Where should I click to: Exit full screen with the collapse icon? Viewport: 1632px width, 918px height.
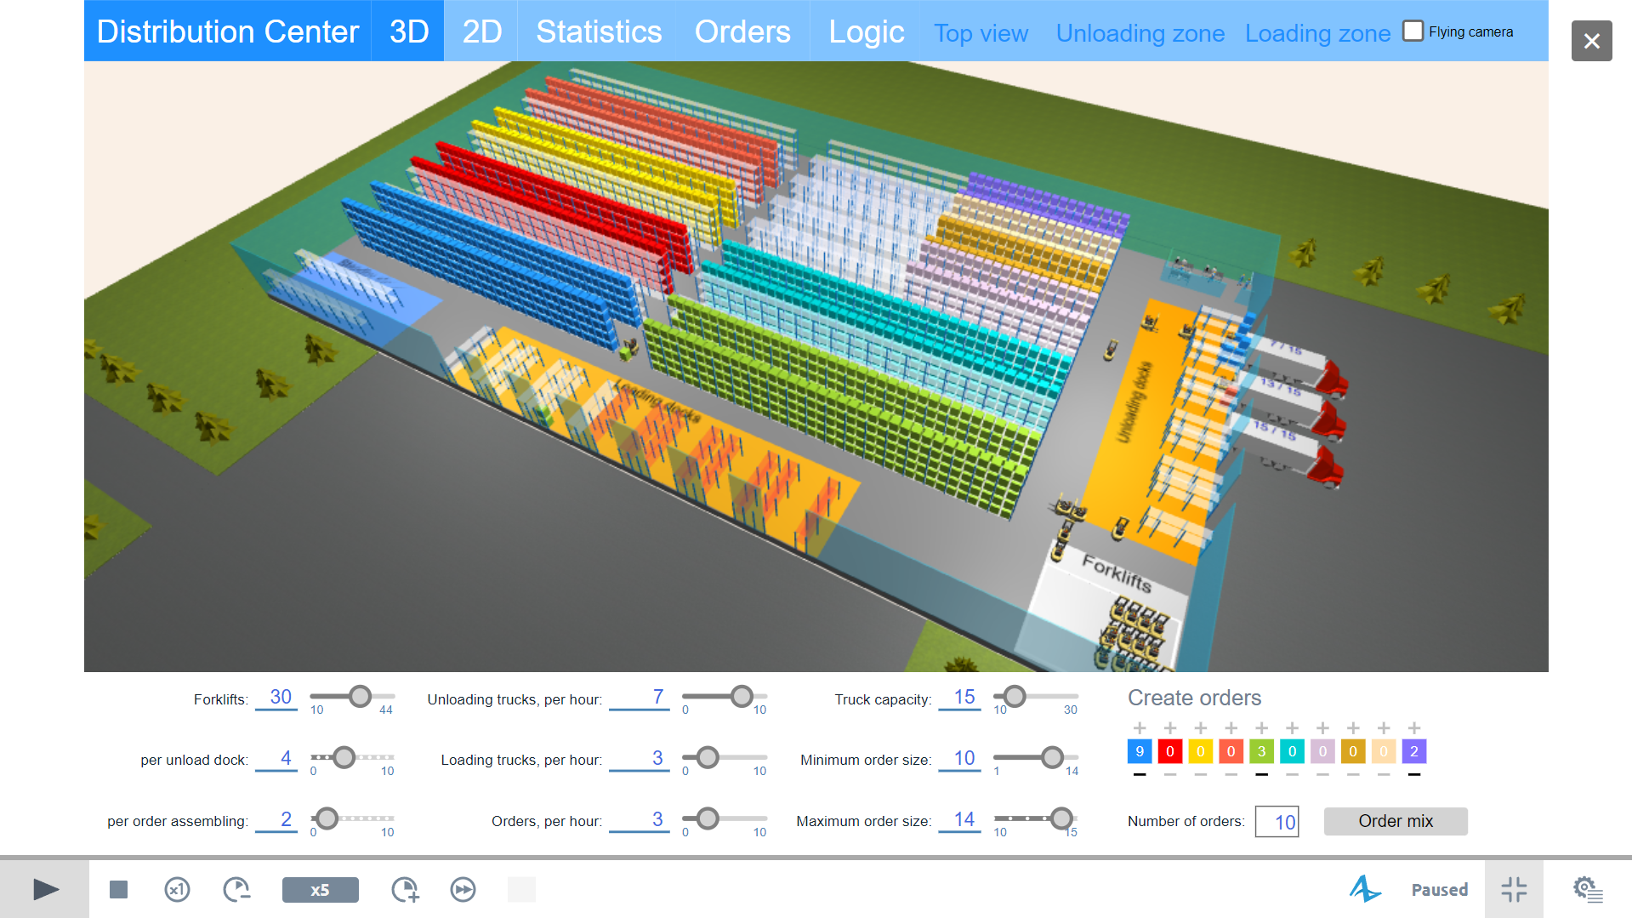(x=1514, y=890)
